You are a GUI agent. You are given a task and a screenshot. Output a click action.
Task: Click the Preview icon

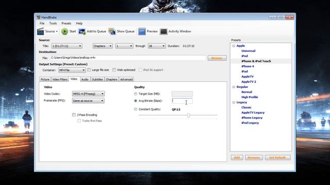tap(142, 31)
